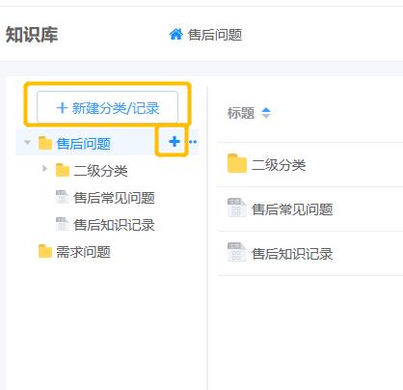
Task: Click the 二级分类 folder icon in tree
Action: (63, 170)
